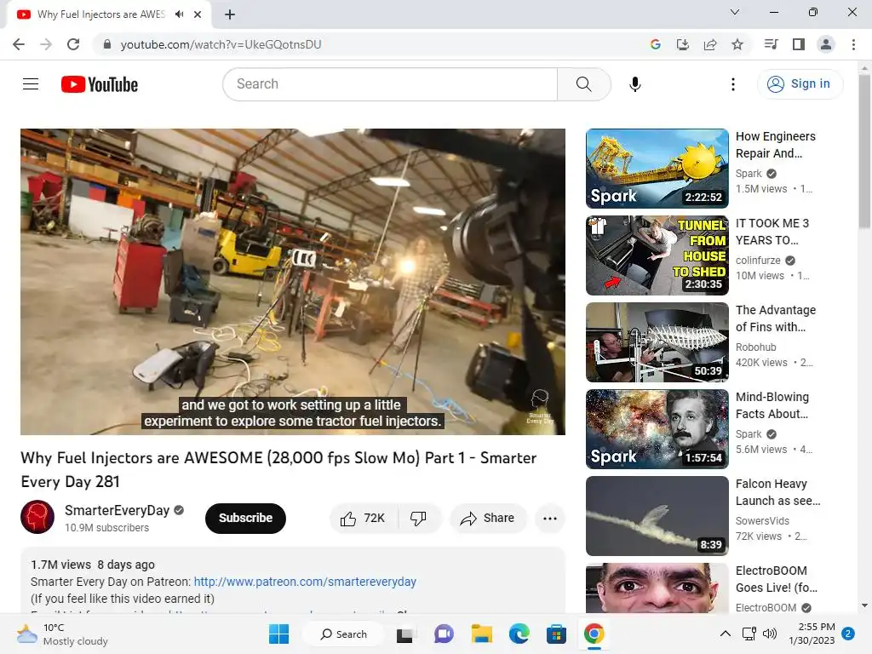Viewport: 872px width, 654px height.
Task: Click the magnifier search button
Action: coord(584,84)
